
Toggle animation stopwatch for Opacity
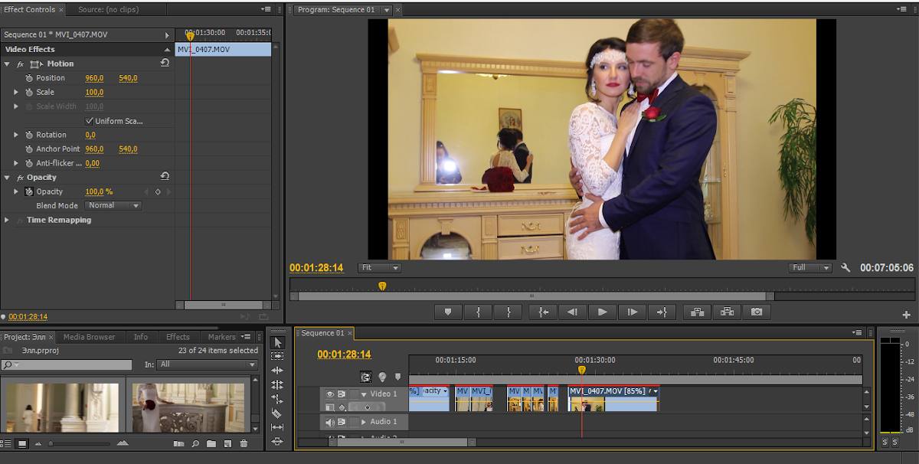click(x=29, y=191)
